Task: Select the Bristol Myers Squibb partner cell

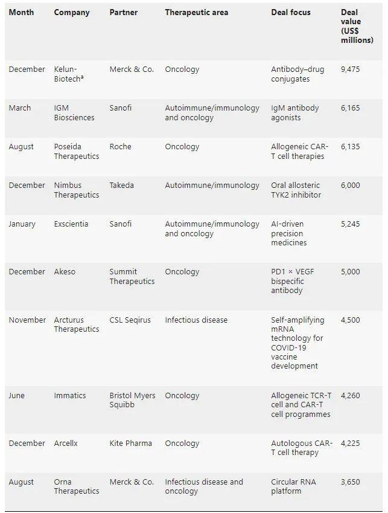Action: pos(132,400)
